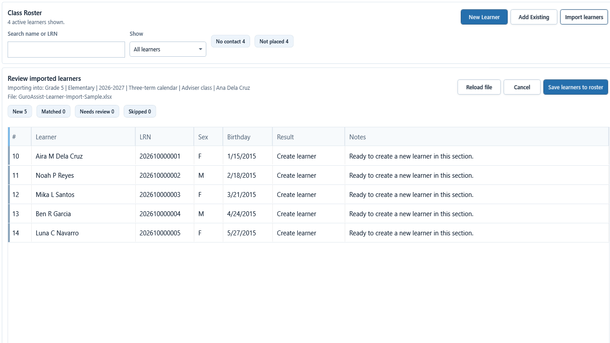
Task: Select the No contact 4 filter chip
Action: tap(230, 42)
